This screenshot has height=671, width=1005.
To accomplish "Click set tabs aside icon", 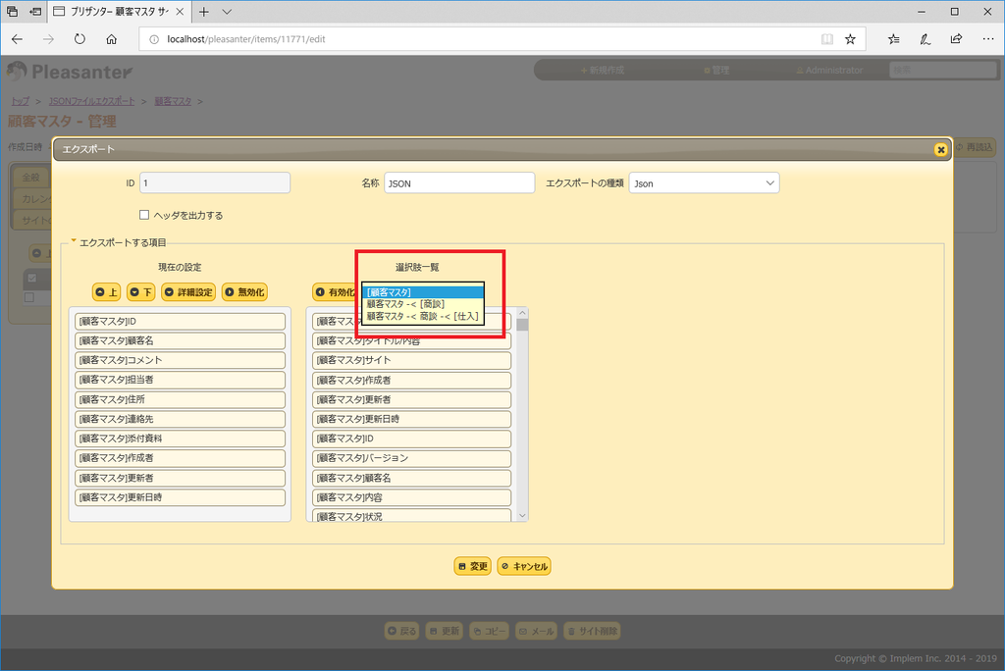I will click(36, 12).
